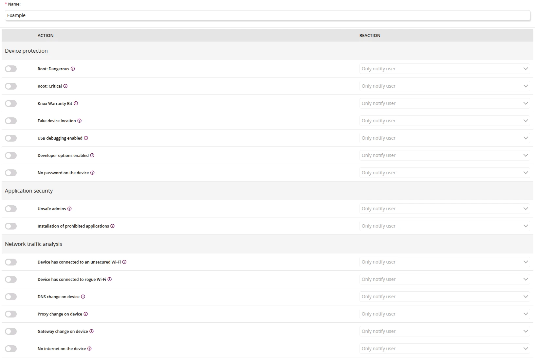Open info icon for Gateway change on device
The height and width of the screenshot is (360, 535).
(x=92, y=331)
